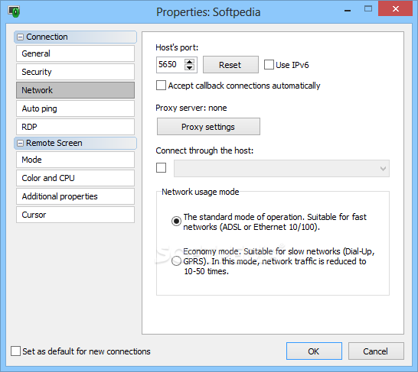Go to Color and CPU page
The width and height of the screenshot is (418, 372).
(75, 178)
